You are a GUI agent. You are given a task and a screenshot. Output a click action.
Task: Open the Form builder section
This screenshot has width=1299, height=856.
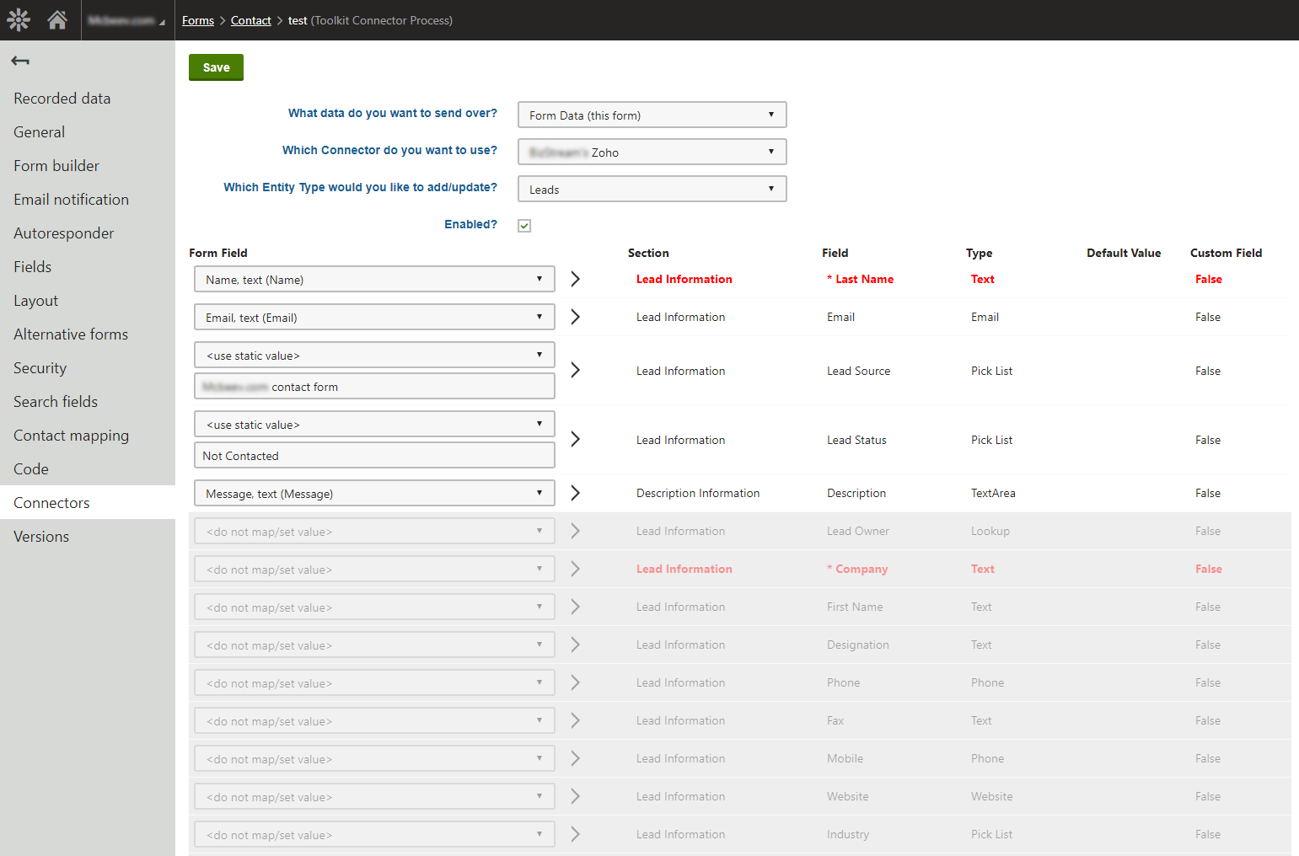pos(56,166)
